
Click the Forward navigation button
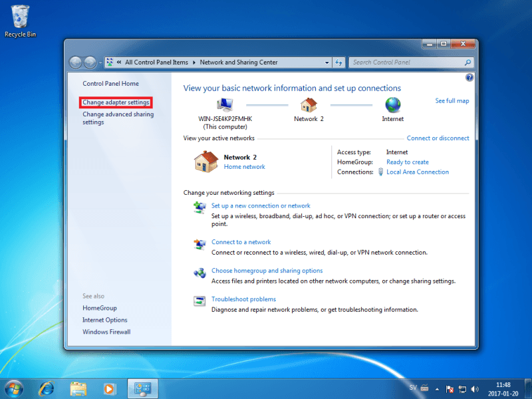tap(90, 63)
